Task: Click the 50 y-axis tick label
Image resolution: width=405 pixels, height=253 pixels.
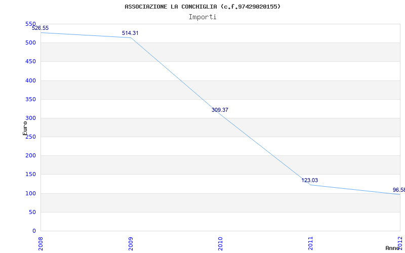Action: (x=32, y=212)
